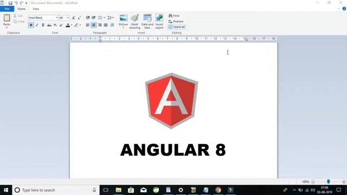Open the Paragraph settings icon
The image size is (347, 195).
click(112, 25)
